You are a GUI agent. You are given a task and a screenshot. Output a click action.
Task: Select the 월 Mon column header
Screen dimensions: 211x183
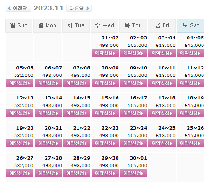click(47, 26)
